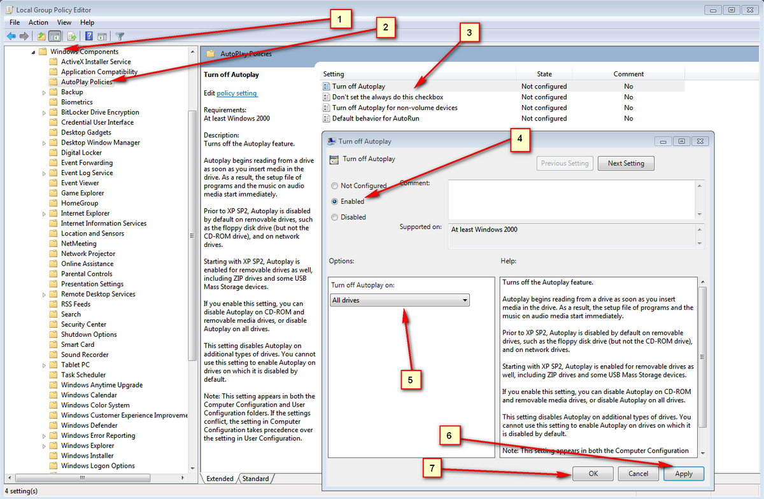Click the Smart Card folder icon

(x=53, y=344)
